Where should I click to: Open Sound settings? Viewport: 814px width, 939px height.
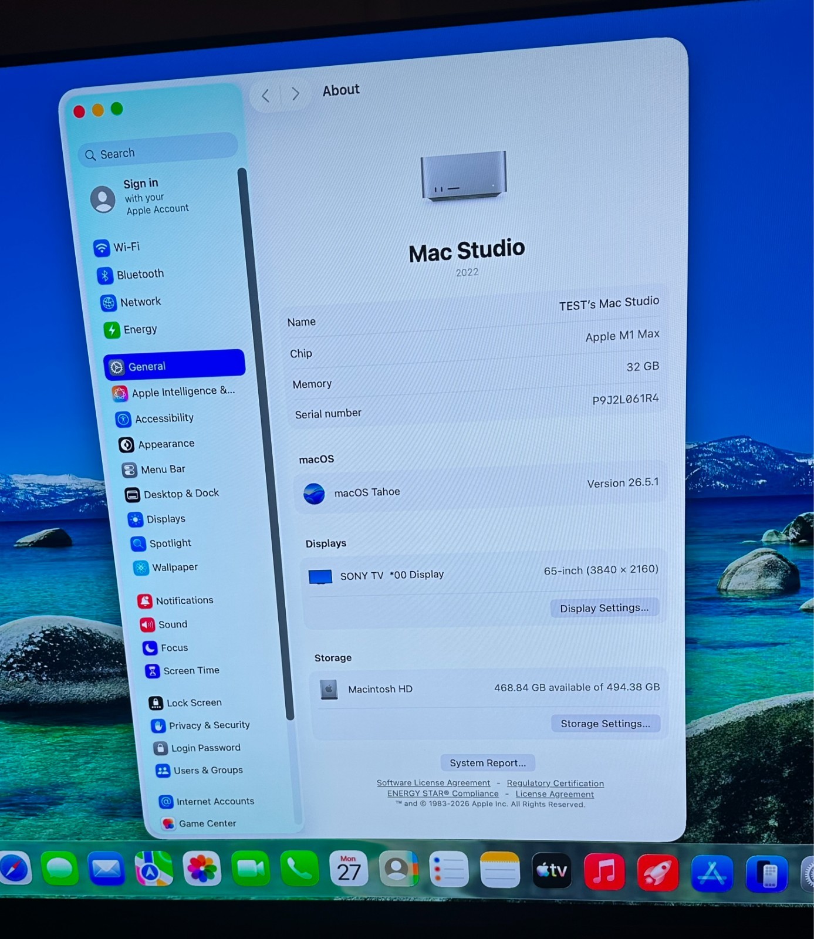(164, 624)
